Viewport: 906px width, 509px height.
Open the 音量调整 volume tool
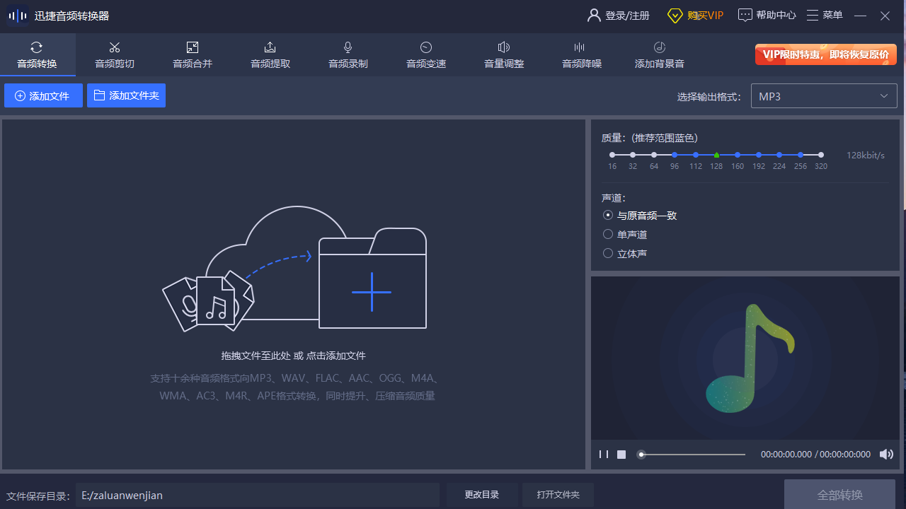[503, 55]
